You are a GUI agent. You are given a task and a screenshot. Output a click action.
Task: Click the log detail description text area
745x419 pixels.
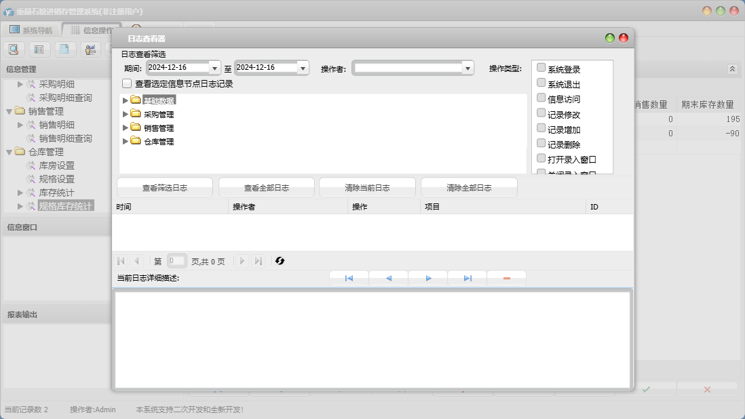point(372,339)
